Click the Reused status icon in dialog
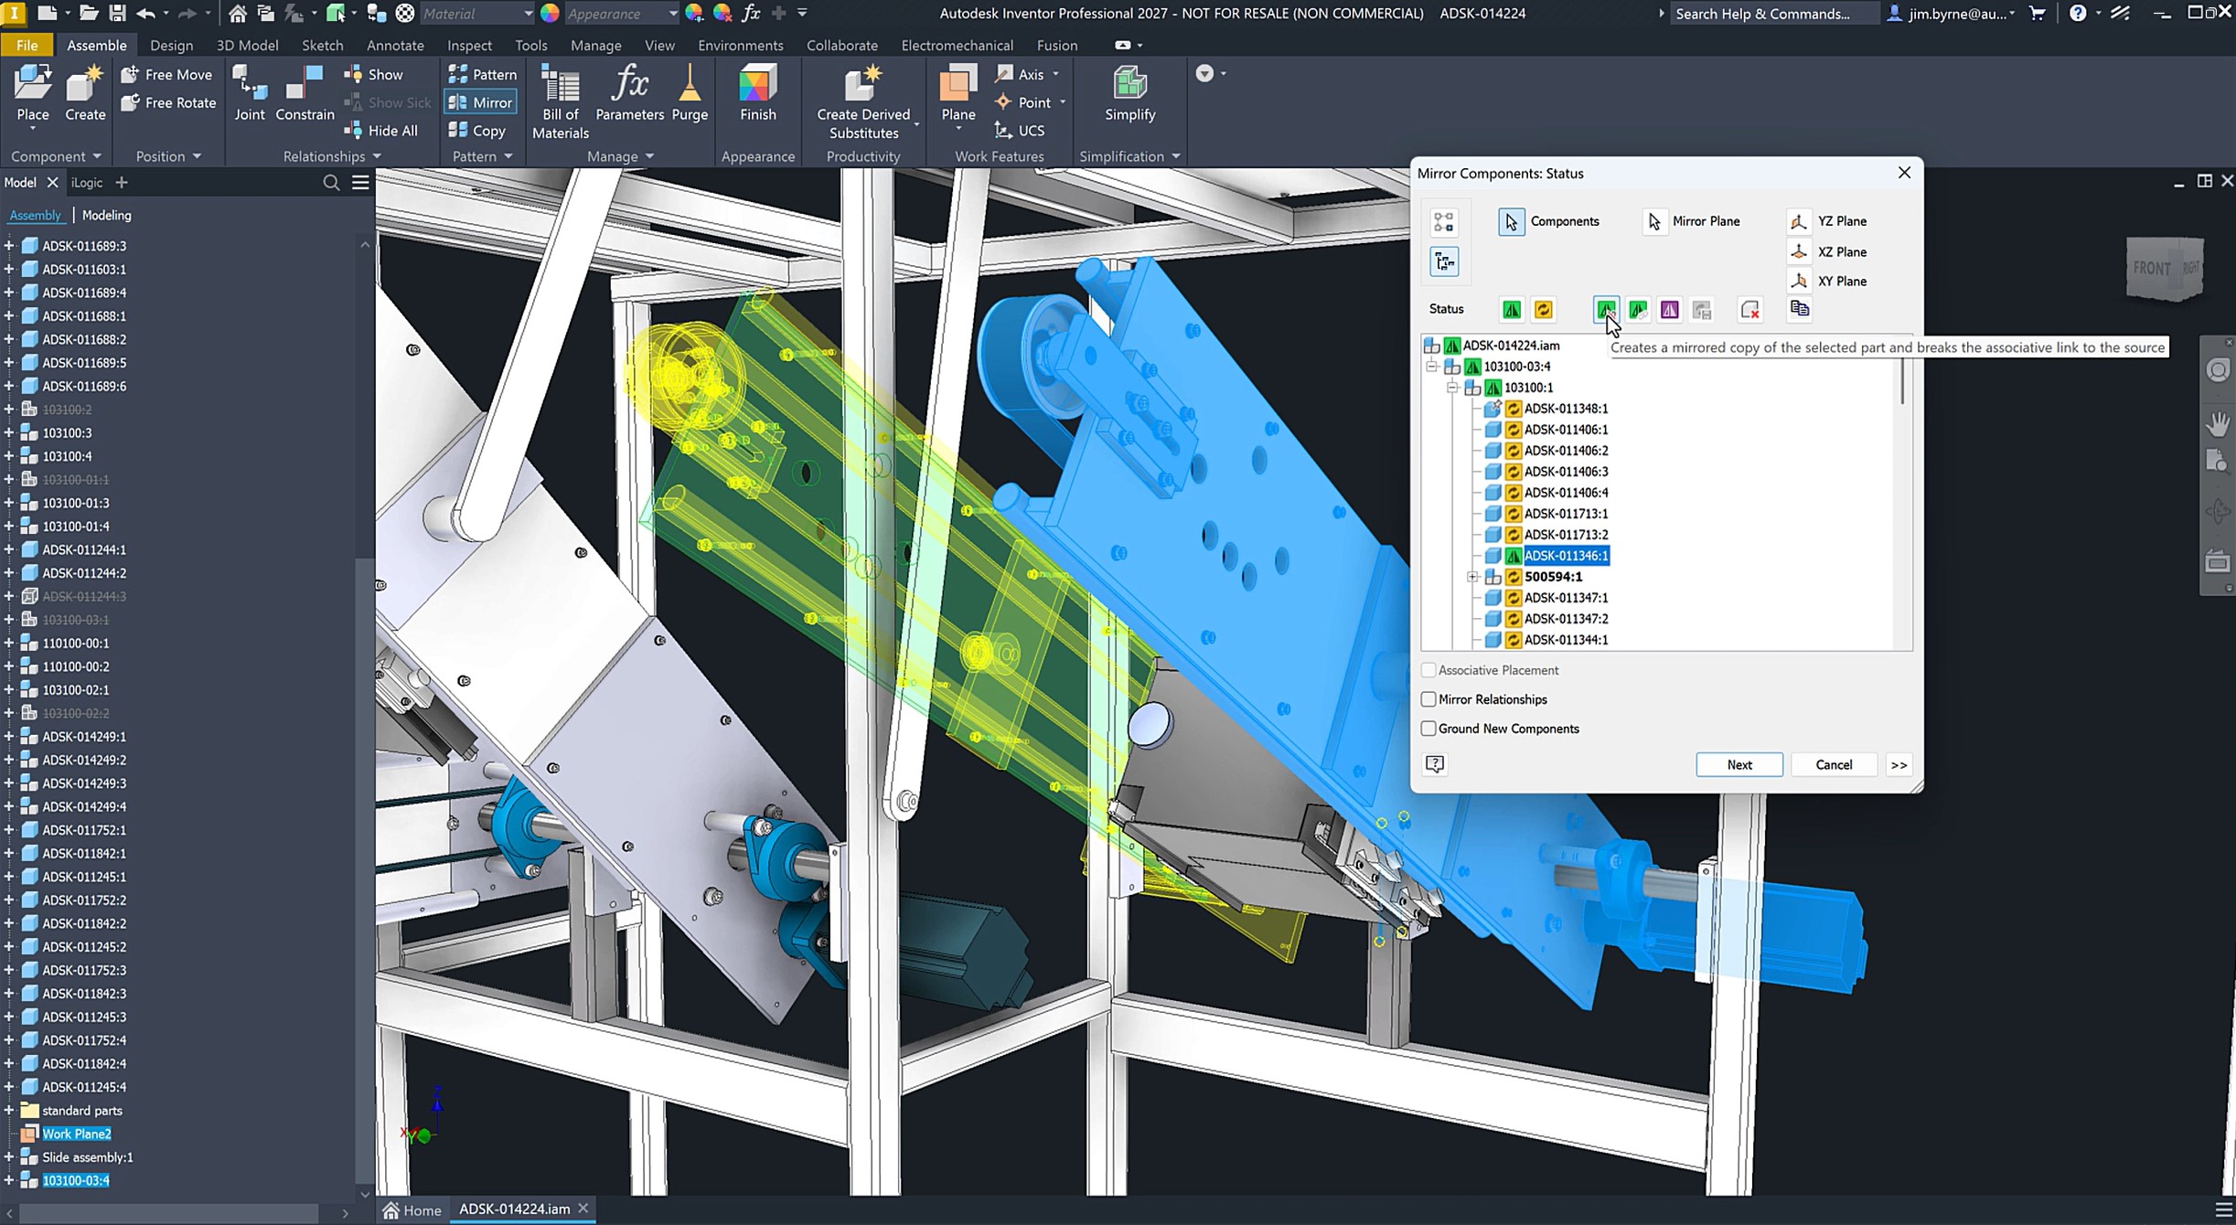This screenshot has height=1225, width=2236. coord(1543,310)
